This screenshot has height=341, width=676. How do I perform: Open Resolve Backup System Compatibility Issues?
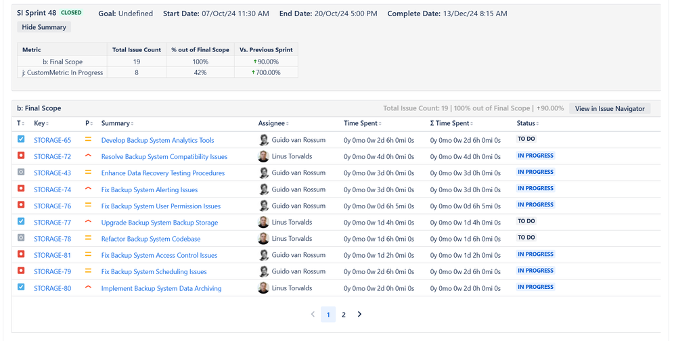pos(164,156)
